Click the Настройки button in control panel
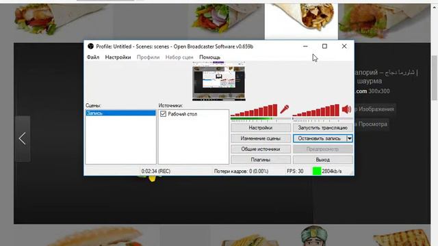 click(261, 128)
